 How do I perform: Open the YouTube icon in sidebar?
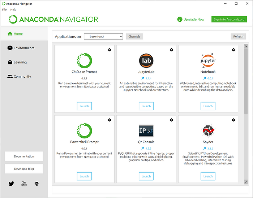[24, 184]
